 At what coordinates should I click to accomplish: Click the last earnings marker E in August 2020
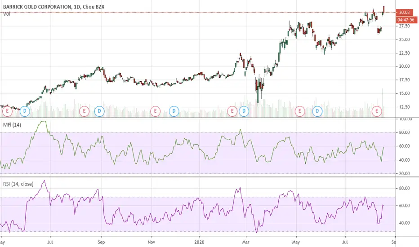tap(377, 111)
